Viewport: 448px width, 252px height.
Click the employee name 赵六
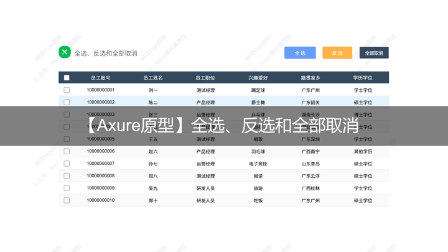[153, 152]
